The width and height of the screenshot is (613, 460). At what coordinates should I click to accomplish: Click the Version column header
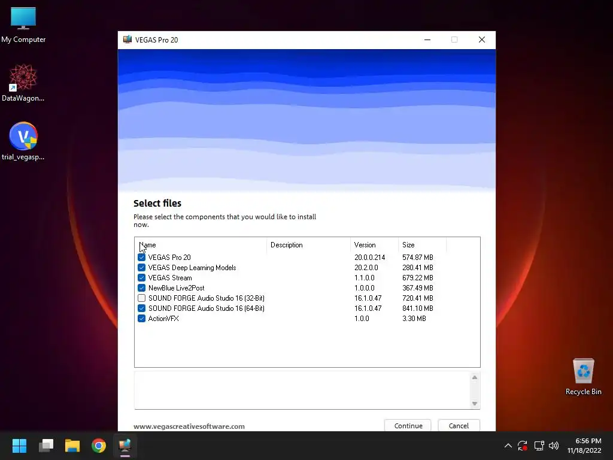click(x=374, y=245)
